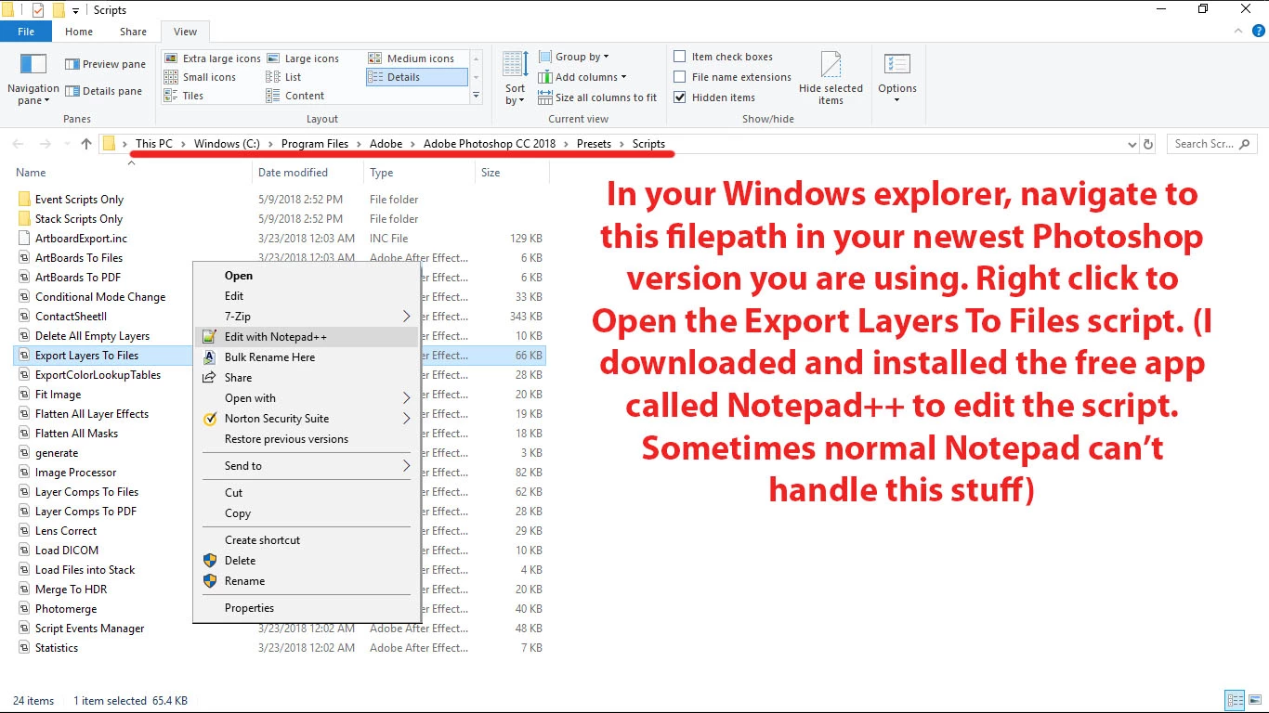Click the Forward navigation arrow
This screenshot has height=713, width=1269.
pos(45,144)
